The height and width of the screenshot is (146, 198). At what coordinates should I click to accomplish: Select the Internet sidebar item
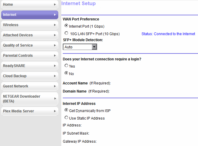[x=27, y=15]
